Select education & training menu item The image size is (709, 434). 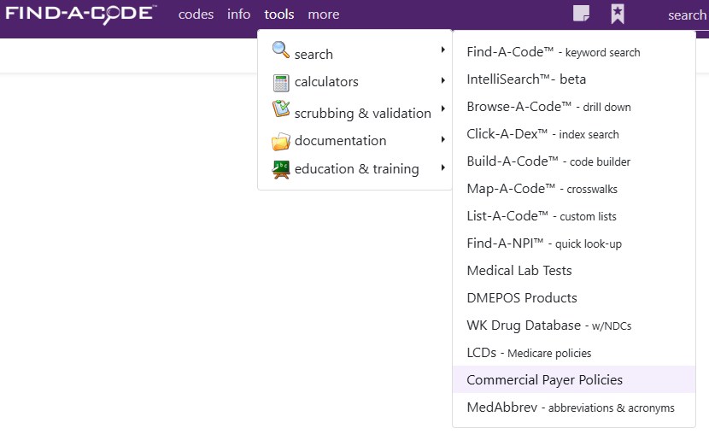[355, 169]
